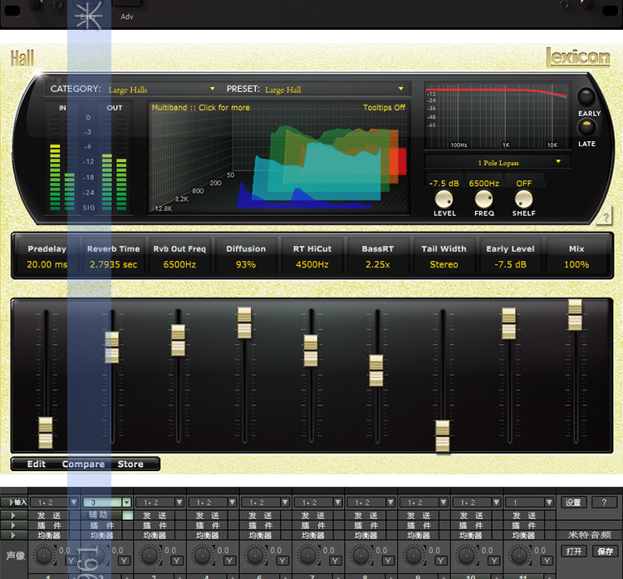
Task: Open the Edit tab
Action: coord(37,464)
